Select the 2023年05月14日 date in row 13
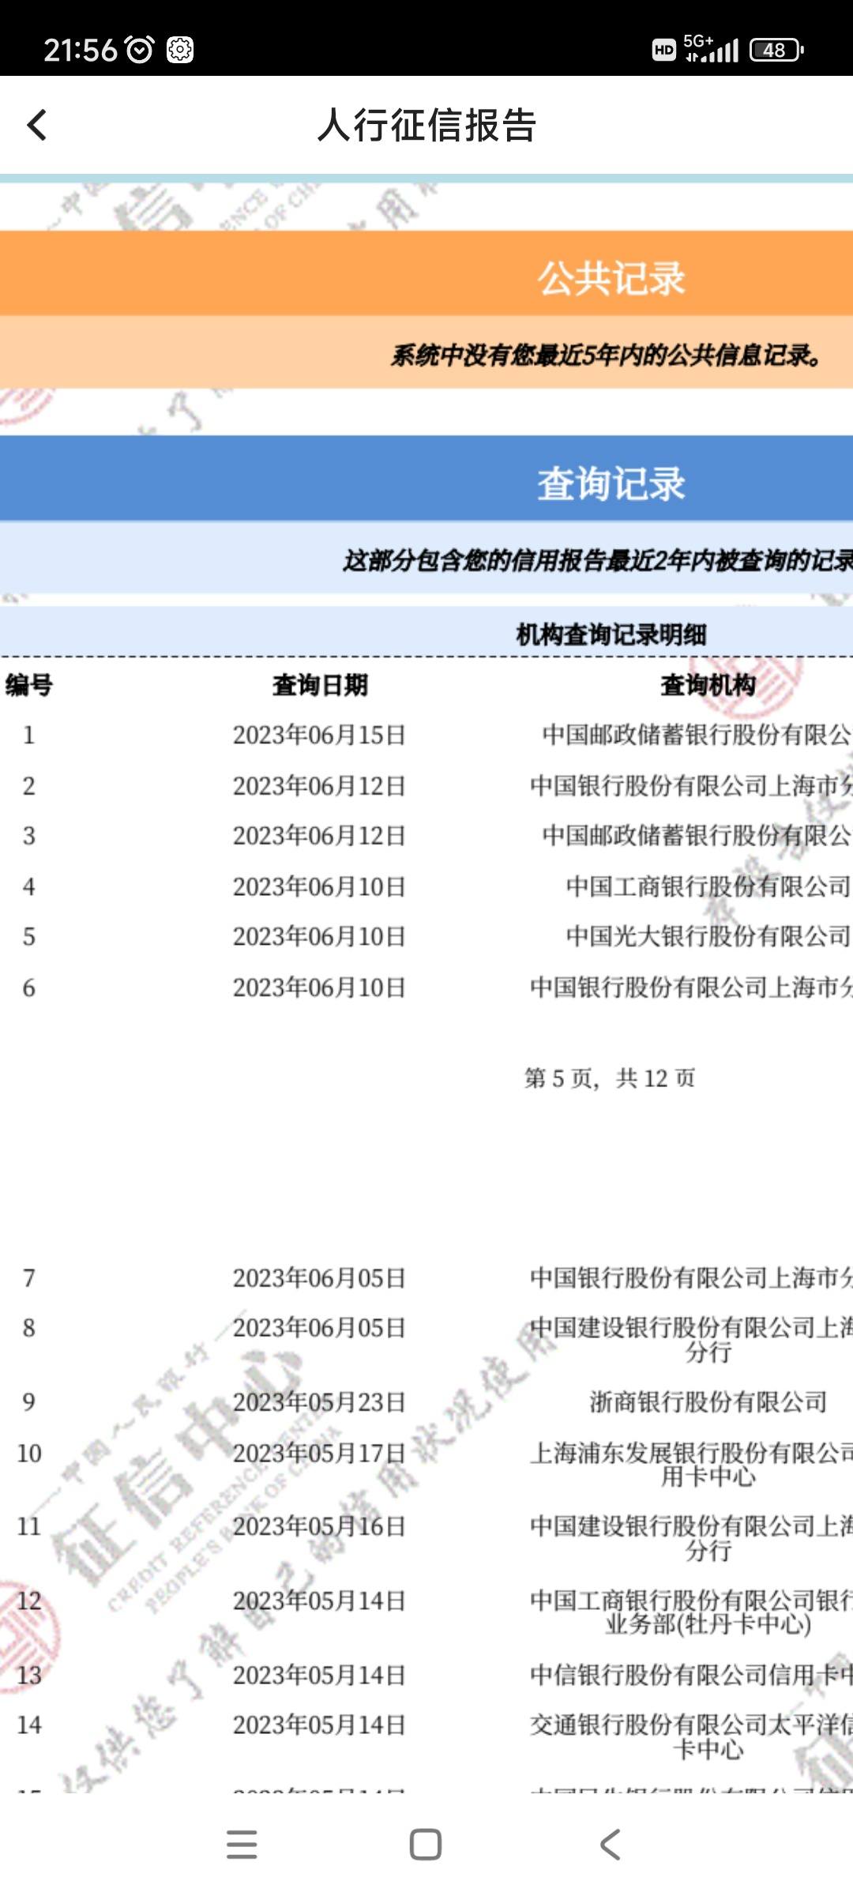The width and height of the screenshot is (853, 1896). pyautogui.click(x=319, y=1674)
